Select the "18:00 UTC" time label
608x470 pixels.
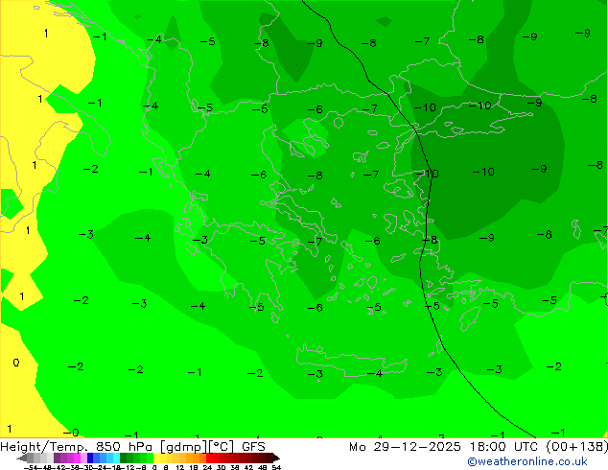pyautogui.click(x=503, y=447)
